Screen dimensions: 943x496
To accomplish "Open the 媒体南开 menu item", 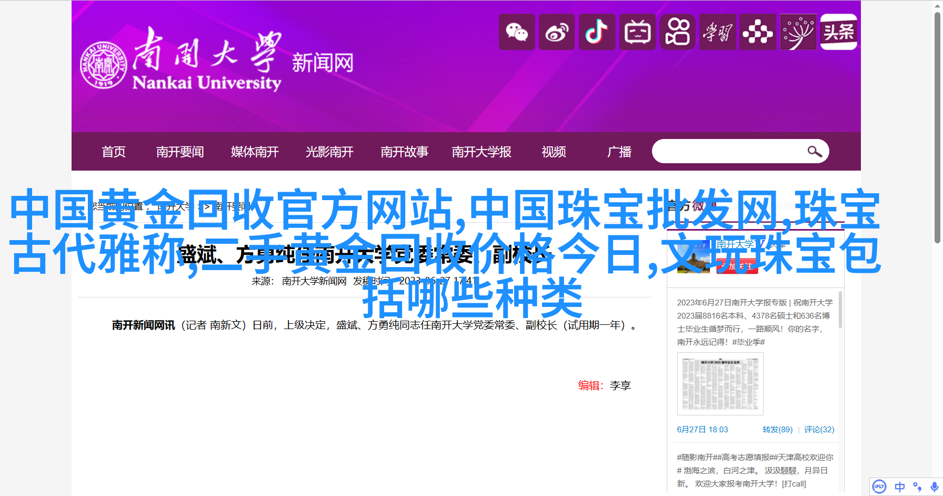I will tap(255, 152).
